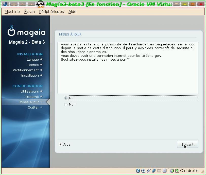
Task: Click the Ctrl droite host key label
Action: pyautogui.click(x=189, y=171)
